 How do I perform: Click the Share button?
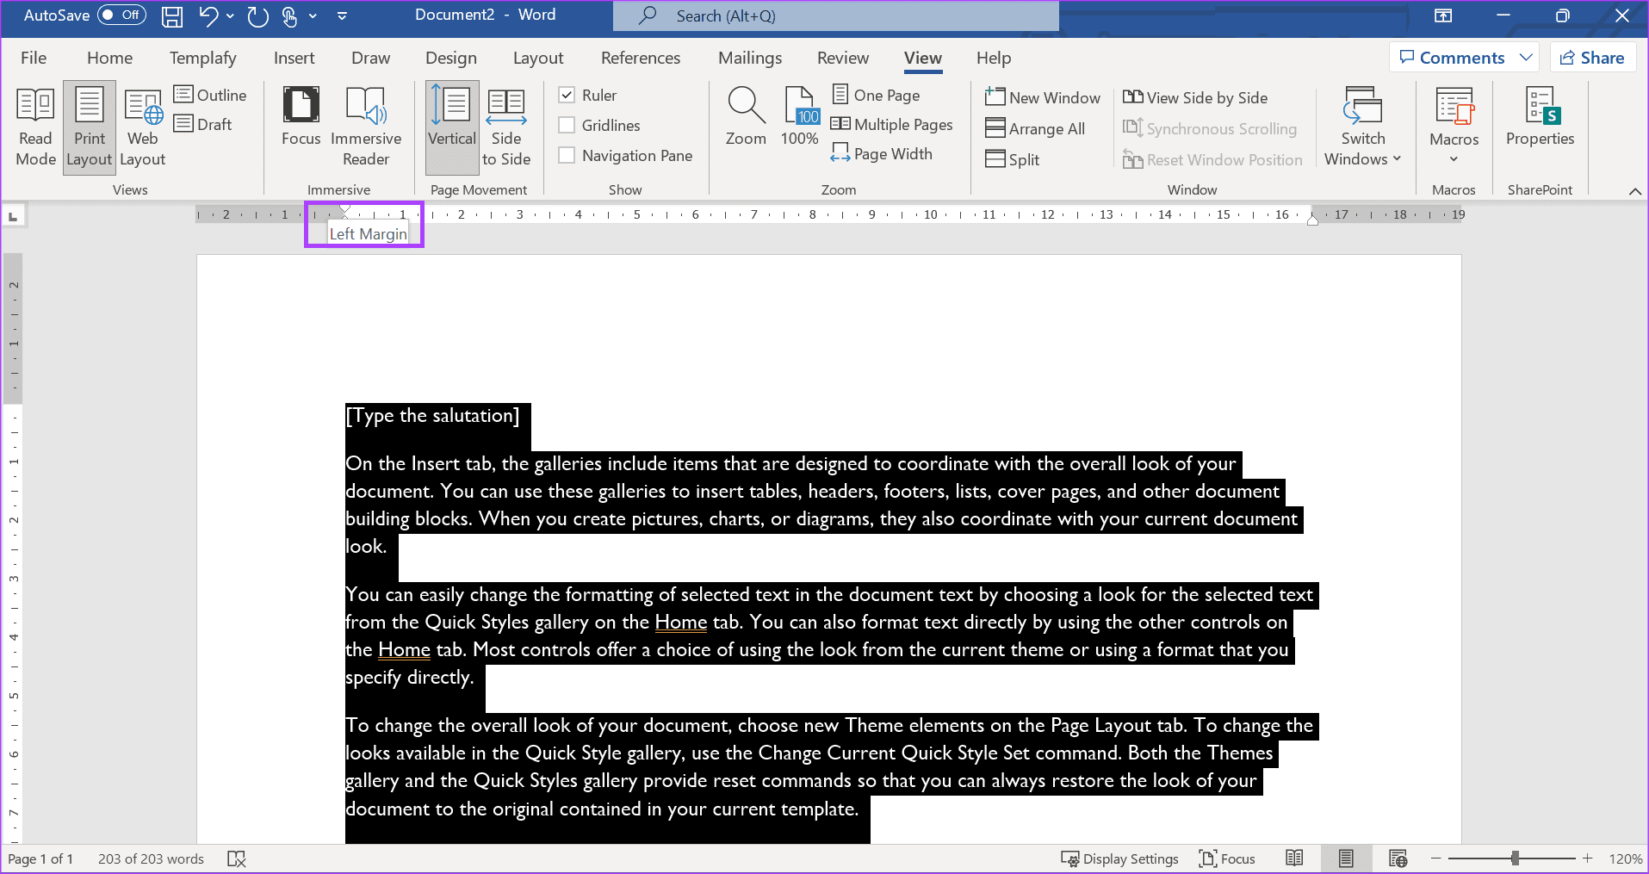click(1593, 58)
